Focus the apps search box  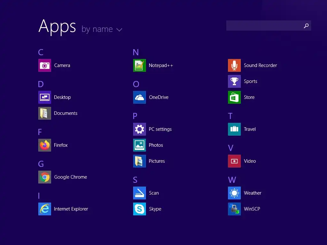[x=269, y=26]
